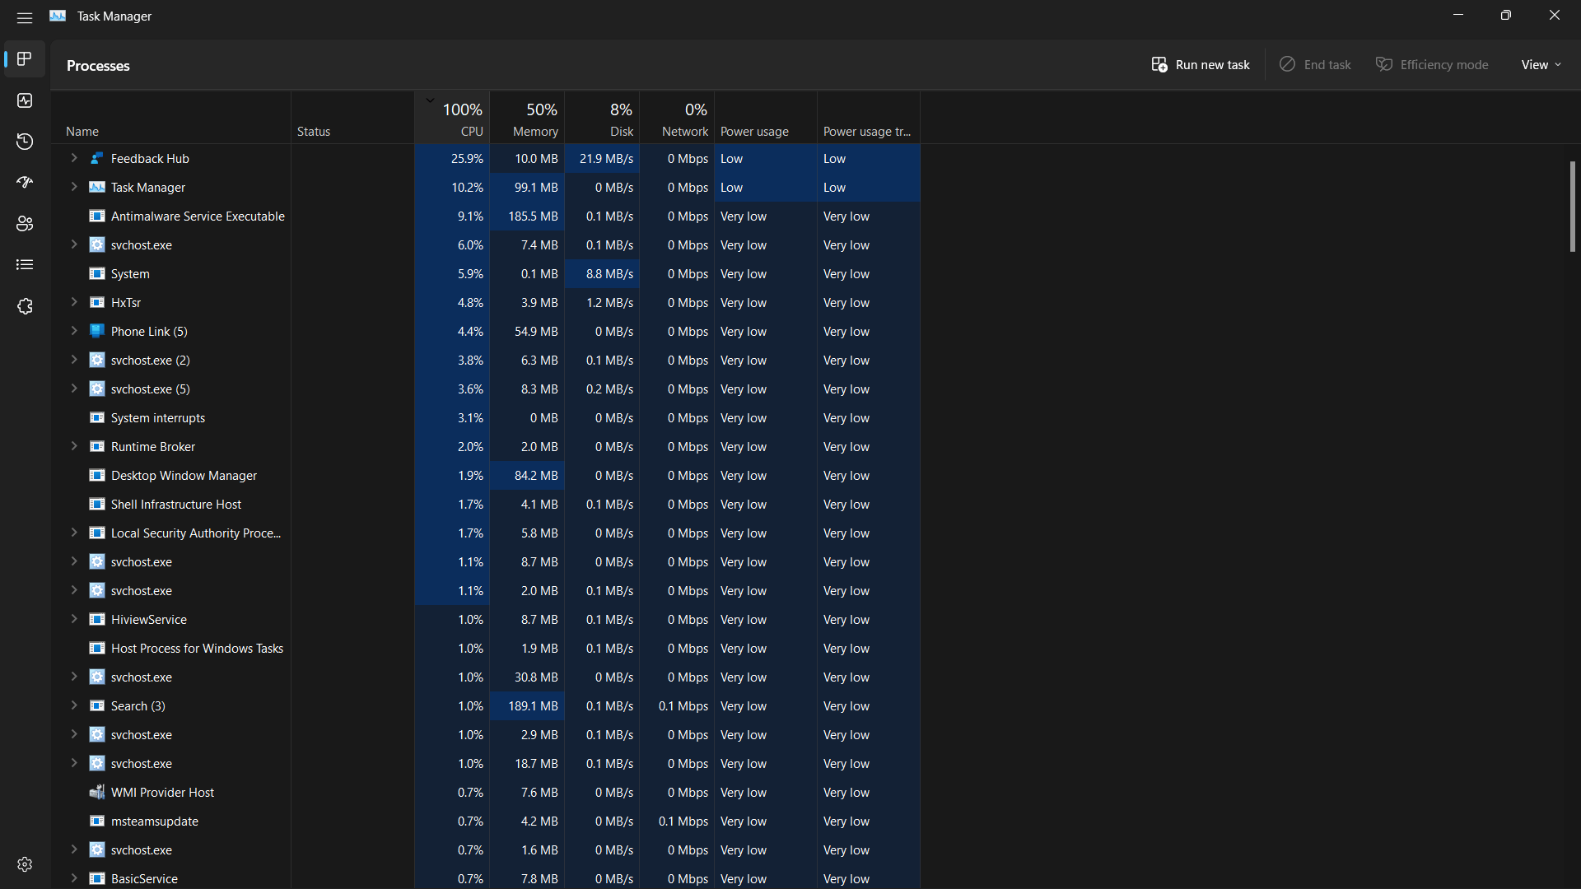Sort by Power usage column header
Screen dimensions: 1581x889
click(x=765, y=118)
